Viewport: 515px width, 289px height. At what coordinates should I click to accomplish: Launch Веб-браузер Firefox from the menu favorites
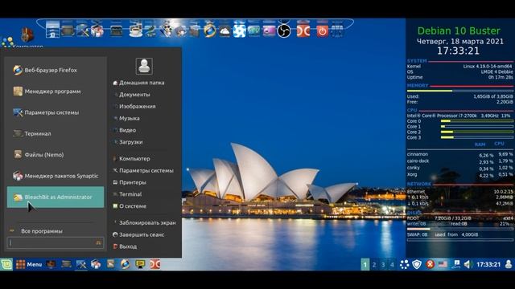point(56,70)
